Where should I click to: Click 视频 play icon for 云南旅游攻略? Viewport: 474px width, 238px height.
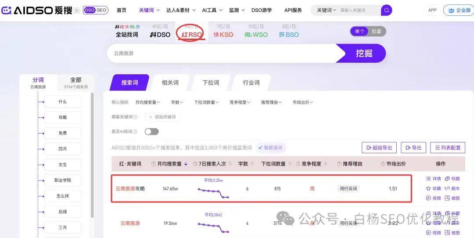[x=433, y=198]
